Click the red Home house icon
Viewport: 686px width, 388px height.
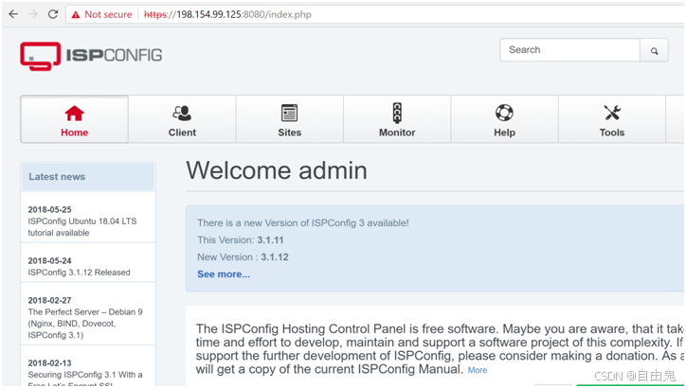coord(74,114)
